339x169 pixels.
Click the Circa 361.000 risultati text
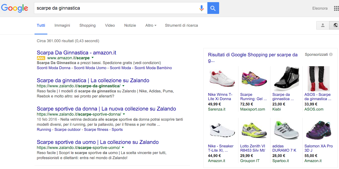click(x=68, y=41)
